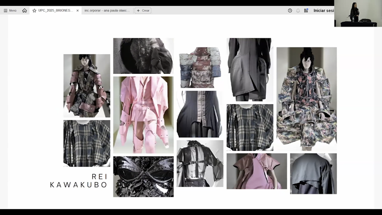Open the notifications bell

(298, 11)
